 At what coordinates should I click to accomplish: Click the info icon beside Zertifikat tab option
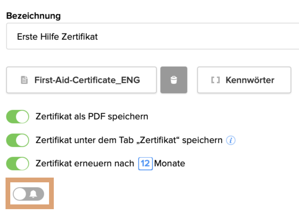coord(231,140)
